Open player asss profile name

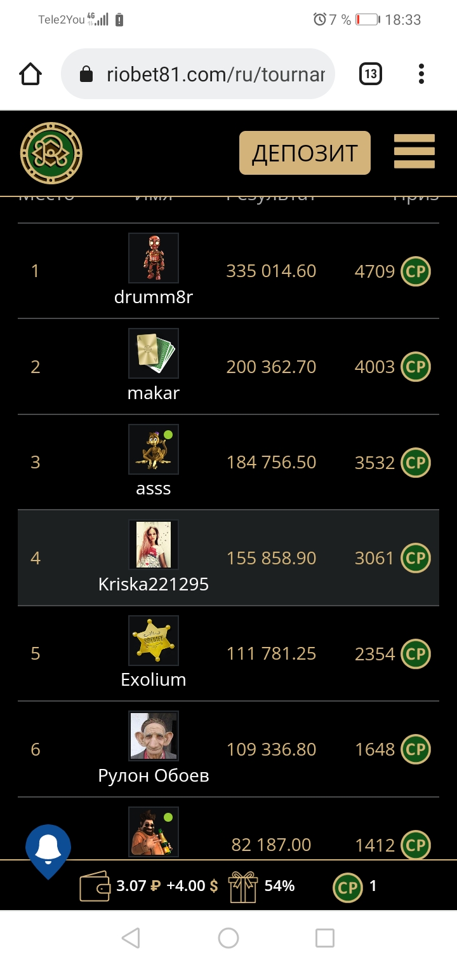tap(154, 489)
